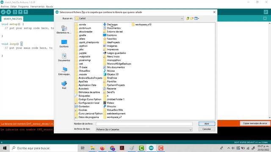Select the Videos folder
Viewport: 271px width, 152px height.
(x=109, y=103)
